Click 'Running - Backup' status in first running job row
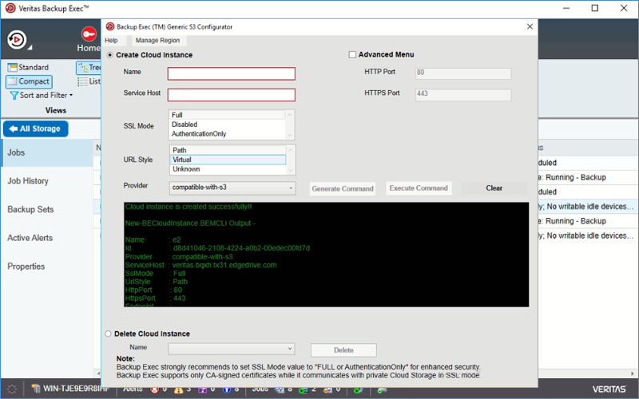Image resolution: width=639 pixels, height=399 pixels. (576, 177)
